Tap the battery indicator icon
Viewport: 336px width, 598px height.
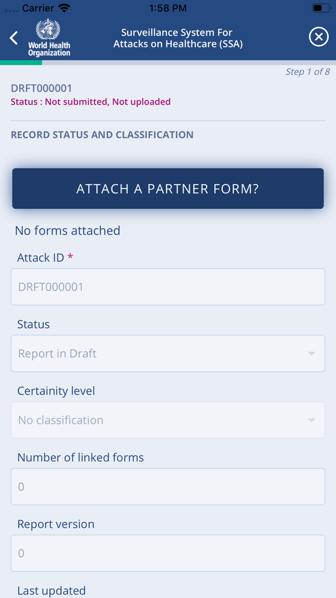[x=320, y=8]
